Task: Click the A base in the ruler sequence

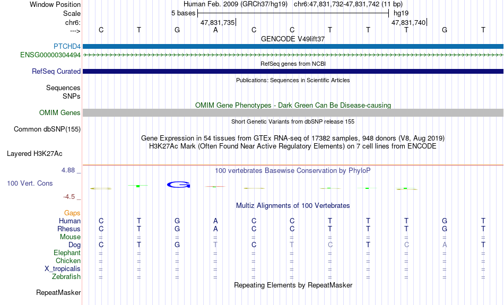Action: point(215,30)
